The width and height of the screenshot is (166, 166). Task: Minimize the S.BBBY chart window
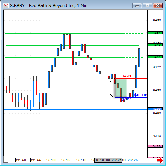137,6
